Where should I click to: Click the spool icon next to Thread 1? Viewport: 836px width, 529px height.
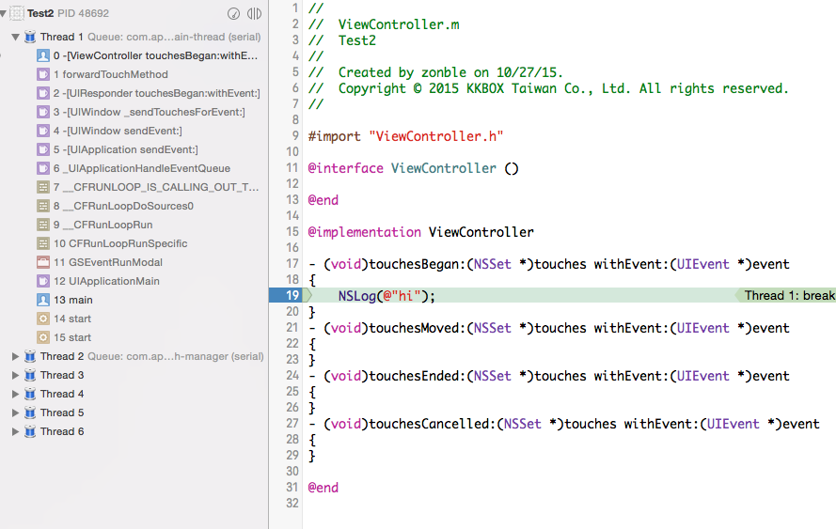pyautogui.click(x=31, y=37)
